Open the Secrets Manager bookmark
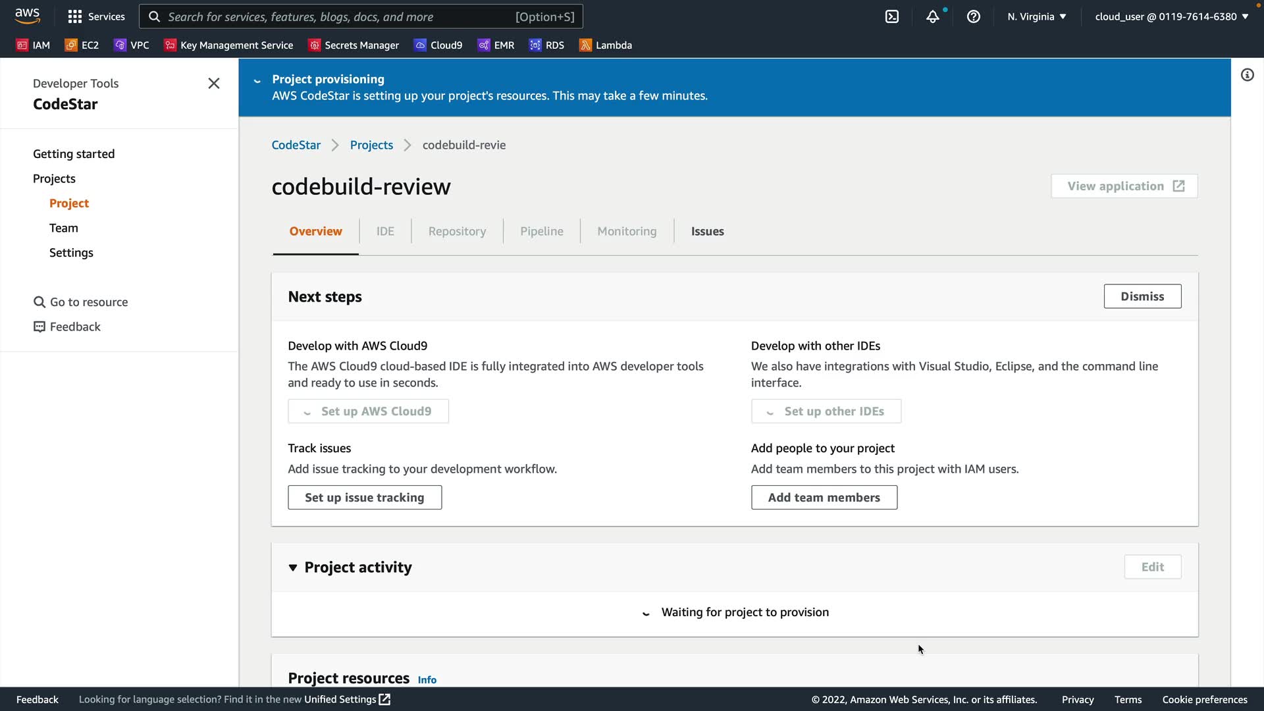The width and height of the screenshot is (1264, 711). click(x=354, y=45)
